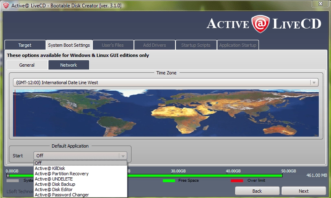Image resolution: width=331 pixels, height=198 pixels.
Task: Click the 40.00GB scale label
Action: click(233, 171)
